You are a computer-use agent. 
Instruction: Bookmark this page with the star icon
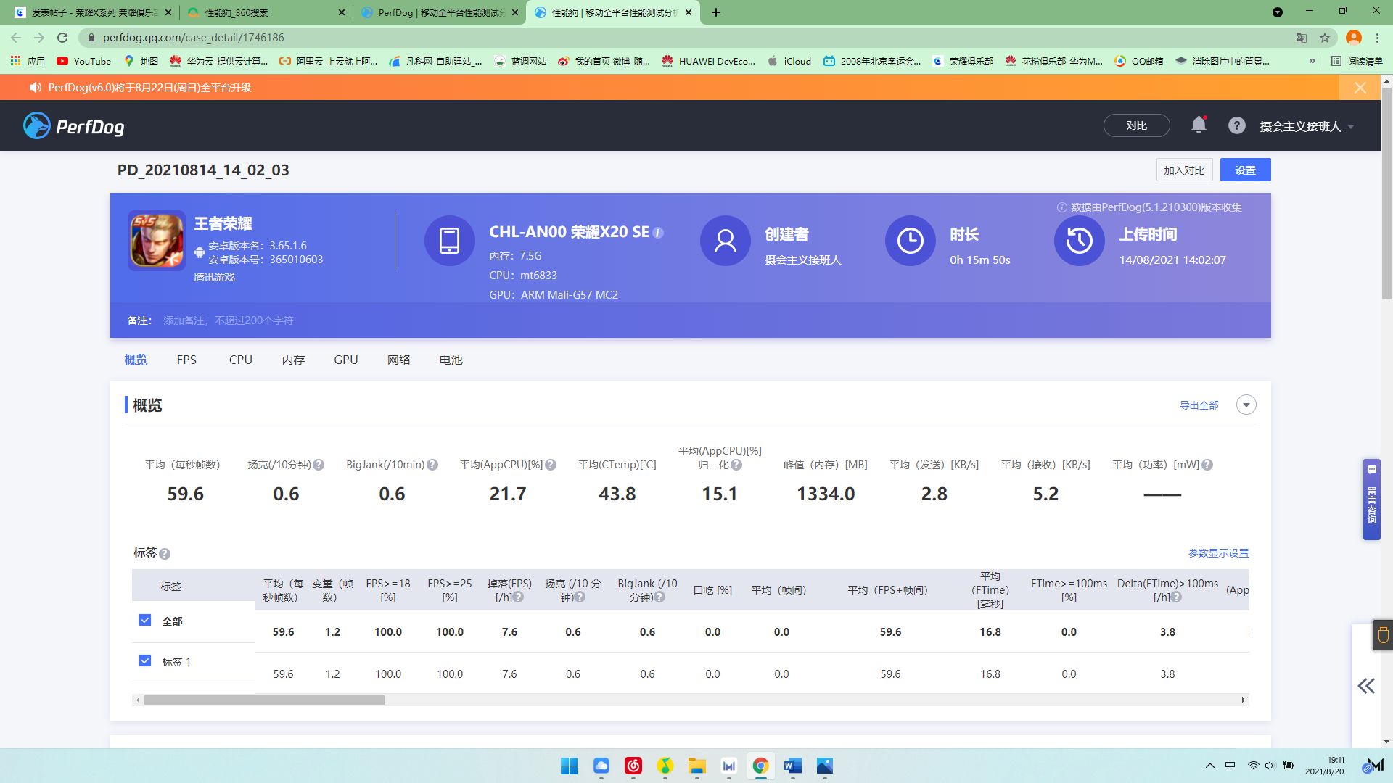tap(1325, 38)
